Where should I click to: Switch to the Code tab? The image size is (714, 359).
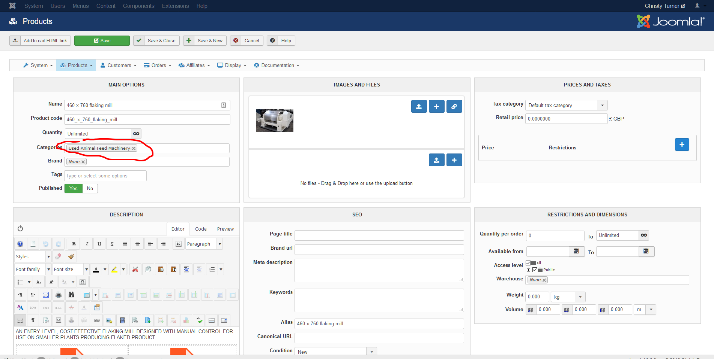(x=201, y=229)
